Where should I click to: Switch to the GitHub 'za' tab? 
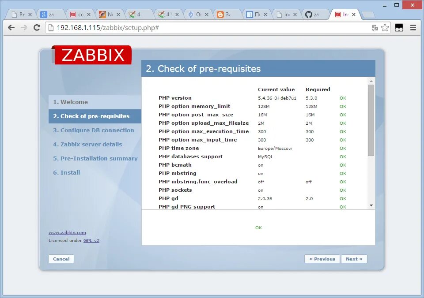(x=315, y=15)
